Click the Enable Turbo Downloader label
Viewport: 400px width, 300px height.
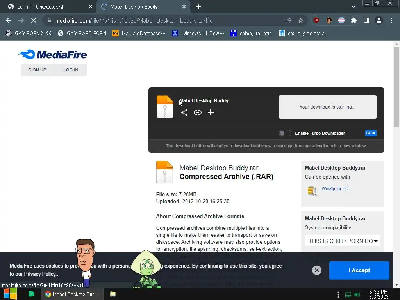point(320,133)
